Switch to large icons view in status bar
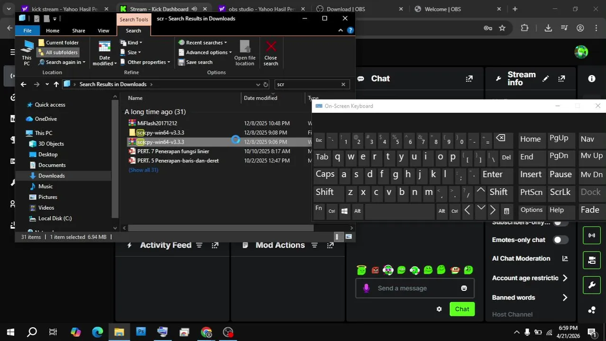The width and height of the screenshot is (606, 341). 349,237
